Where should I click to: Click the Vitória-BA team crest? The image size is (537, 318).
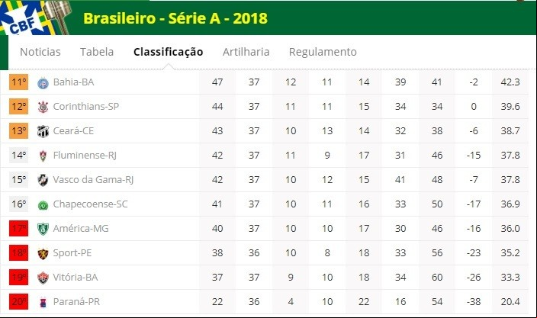(x=43, y=278)
